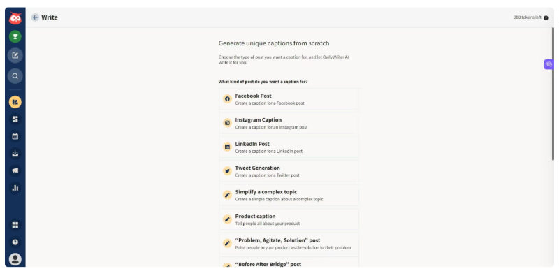
Task: Select the Tweet Generation option
Action: pos(289,171)
